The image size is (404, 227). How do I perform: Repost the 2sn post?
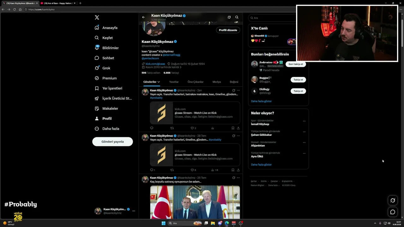tap(172, 128)
